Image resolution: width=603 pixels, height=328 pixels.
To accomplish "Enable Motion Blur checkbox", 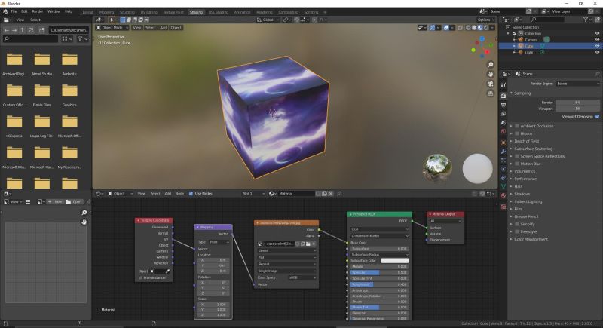I will pos(517,164).
